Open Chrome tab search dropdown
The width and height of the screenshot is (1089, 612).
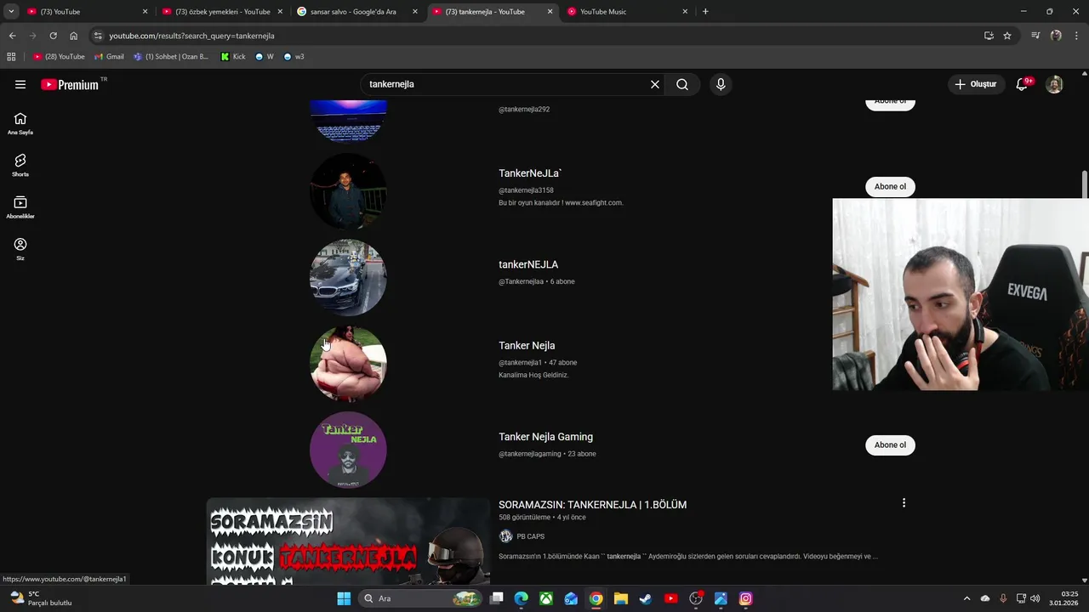tap(11, 12)
